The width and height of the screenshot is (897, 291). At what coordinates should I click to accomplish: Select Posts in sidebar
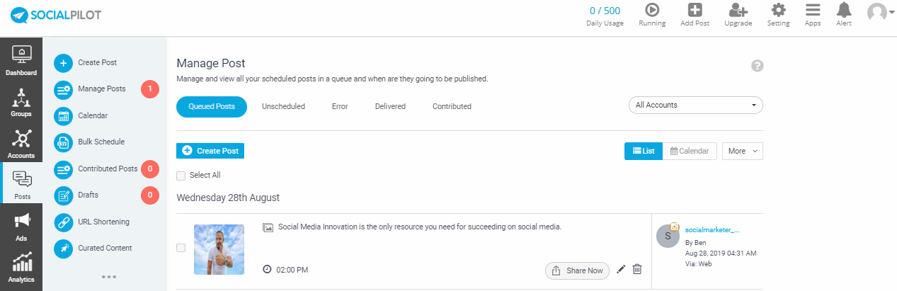[x=21, y=183]
